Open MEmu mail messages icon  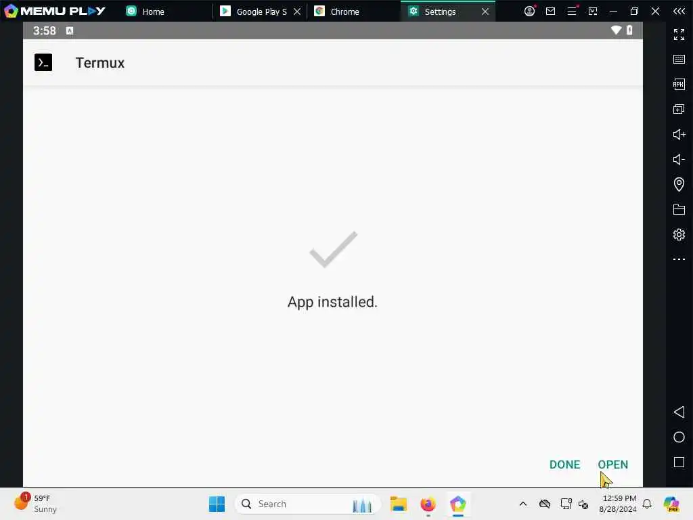tap(550, 11)
